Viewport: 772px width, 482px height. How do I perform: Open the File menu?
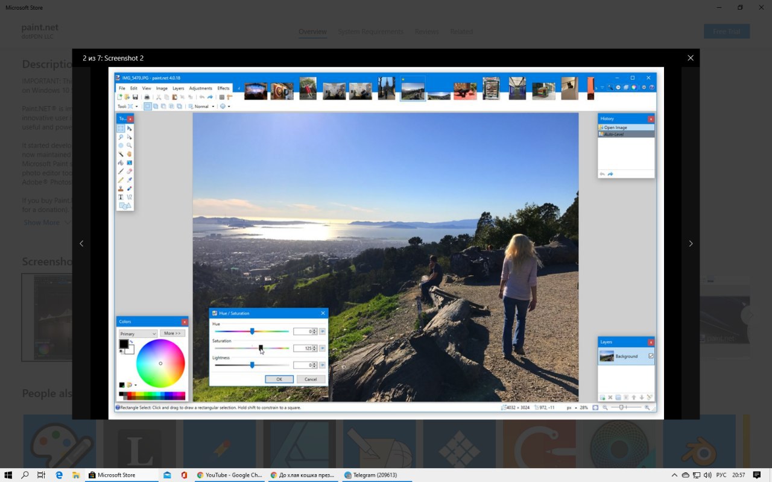tap(122, 88)
